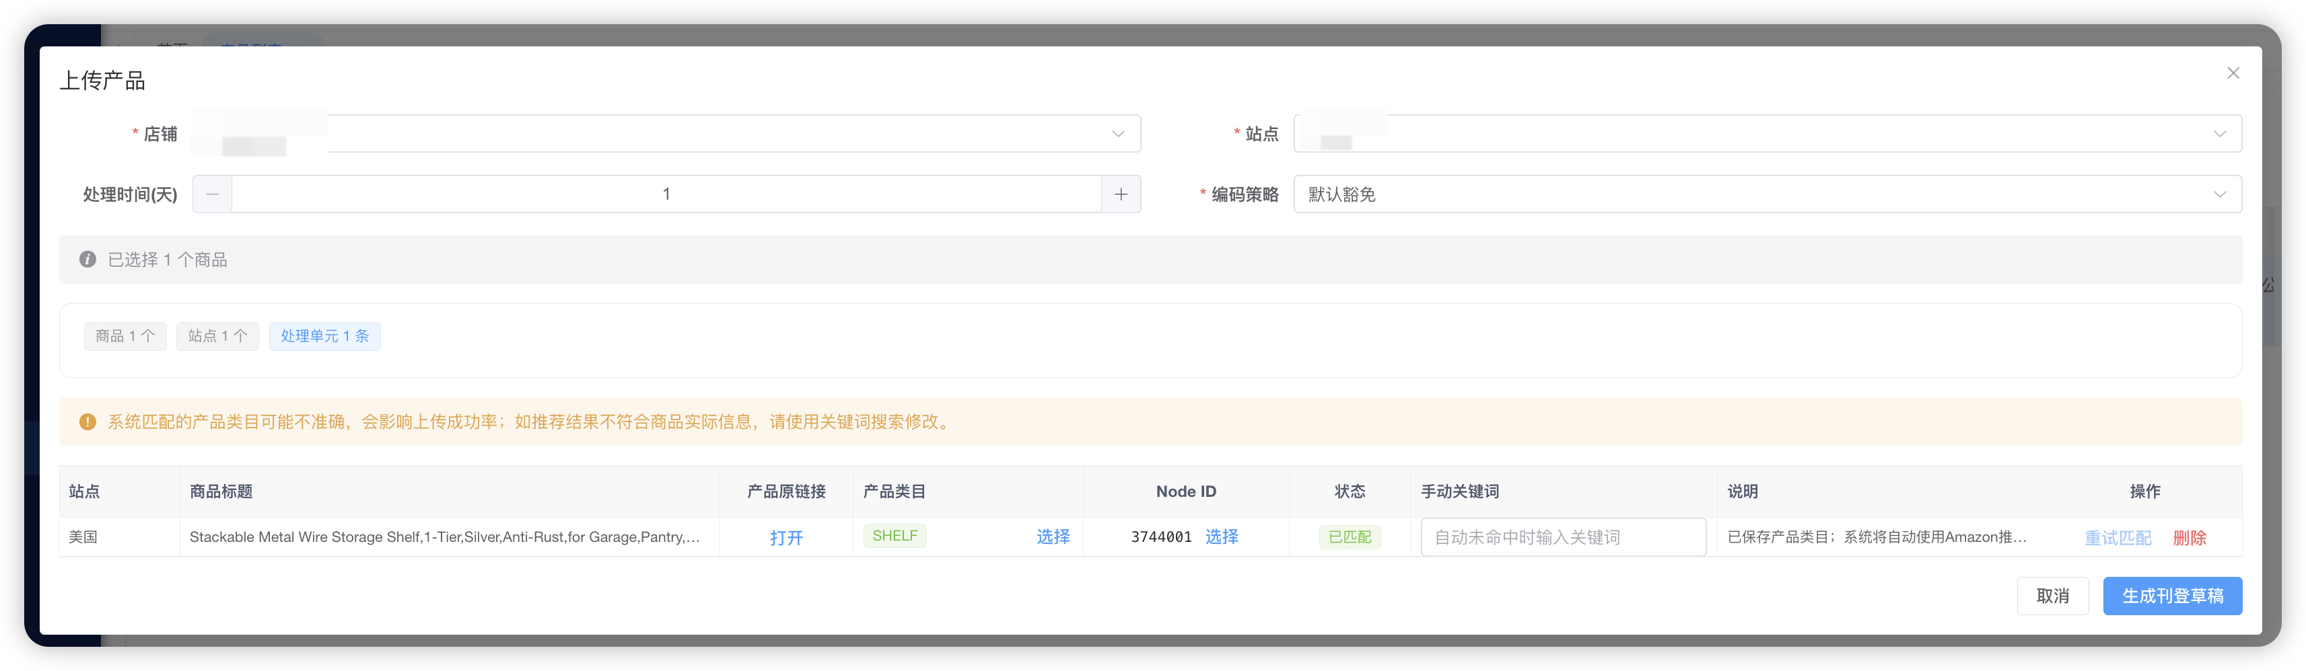The height and width of the screenshot is (671, 2306).
Task: Select the 处理单元 1 条 tag
Action: (325, 336)
